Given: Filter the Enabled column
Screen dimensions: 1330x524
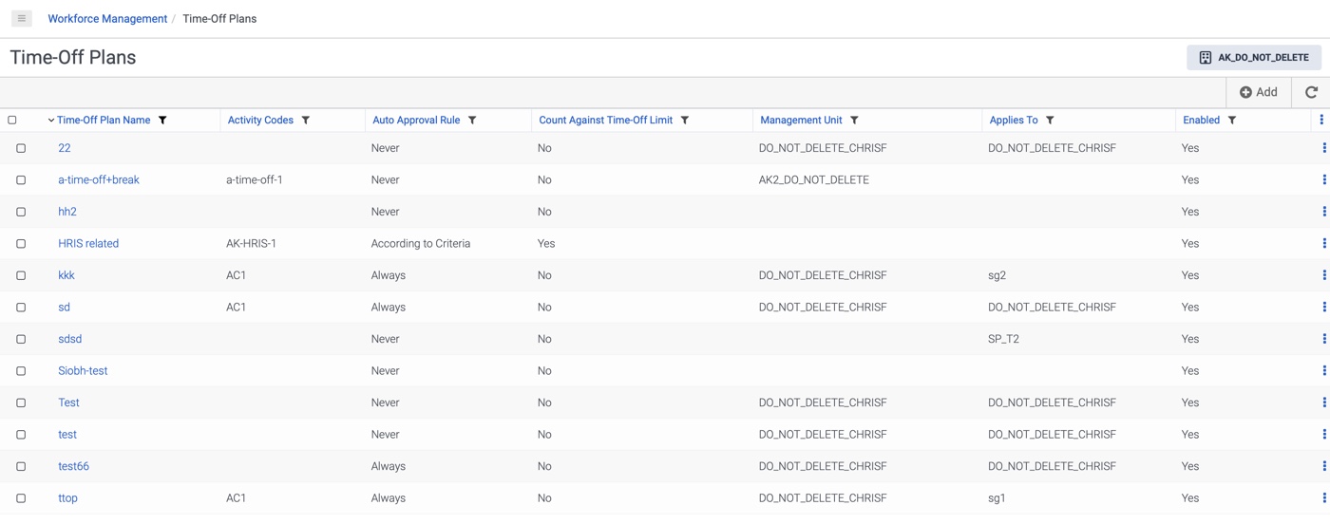Looking at the screenshot, I should pos(1232,121).
